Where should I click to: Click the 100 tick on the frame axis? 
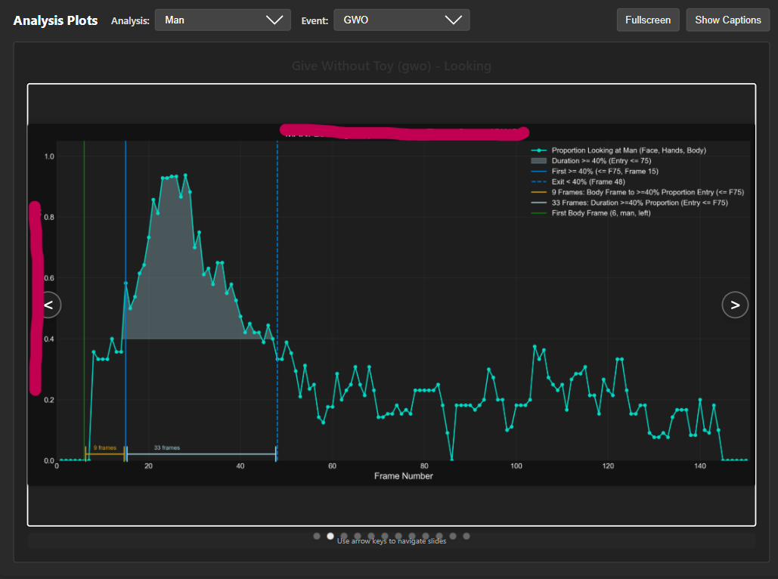click(516, 466)
